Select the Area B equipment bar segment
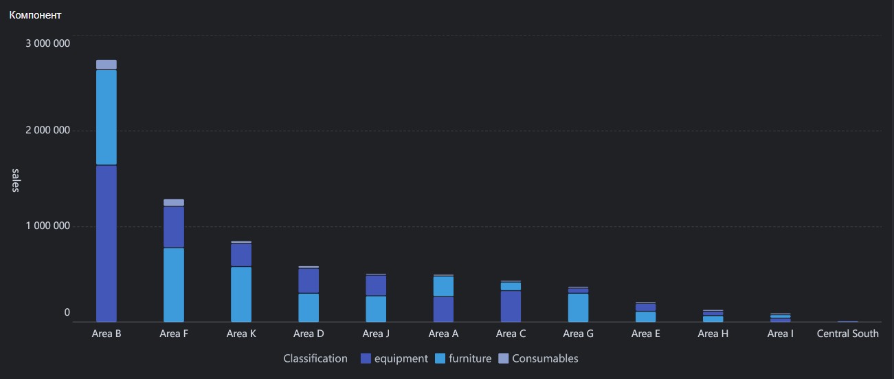Image resolution: width=894 pixels, height=379 pixels. 107,243
